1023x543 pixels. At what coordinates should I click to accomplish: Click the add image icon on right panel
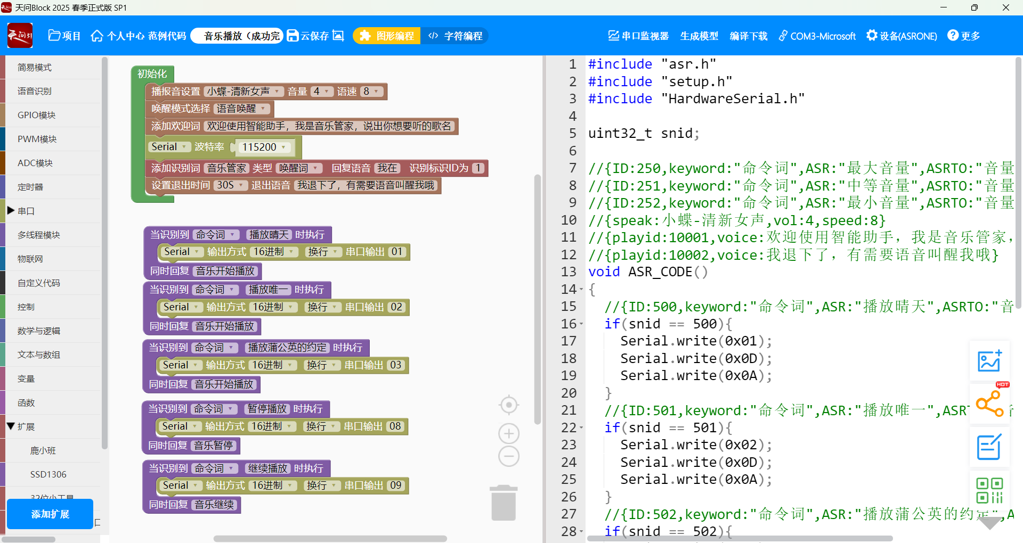pos(989,361)
